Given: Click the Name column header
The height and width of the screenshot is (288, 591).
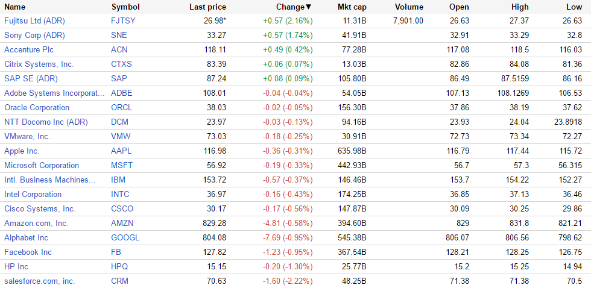Looking at the screenshot, I should click(x=15, y=7).
